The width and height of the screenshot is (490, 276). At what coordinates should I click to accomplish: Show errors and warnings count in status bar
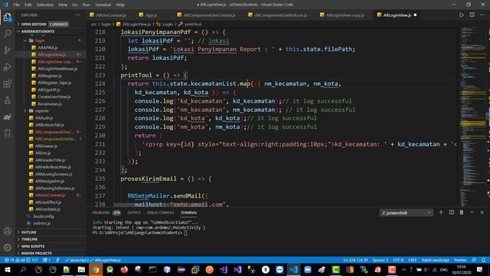[21, 260]
